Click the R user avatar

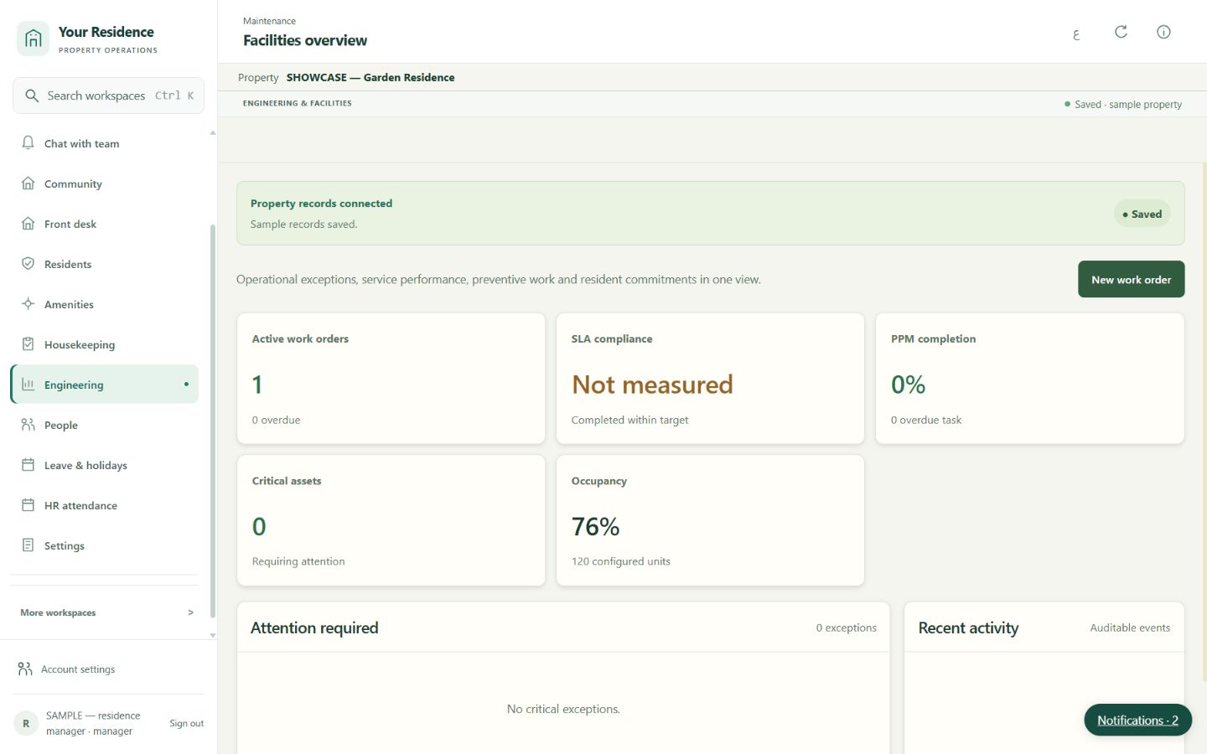tap(26, 723)
